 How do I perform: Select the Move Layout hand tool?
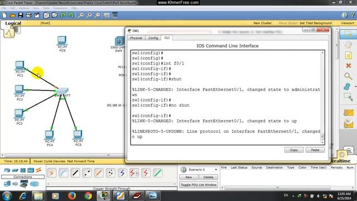[x=348, y=45]
